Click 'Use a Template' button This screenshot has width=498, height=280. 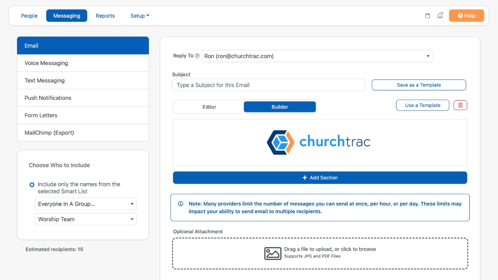point(423,105)
